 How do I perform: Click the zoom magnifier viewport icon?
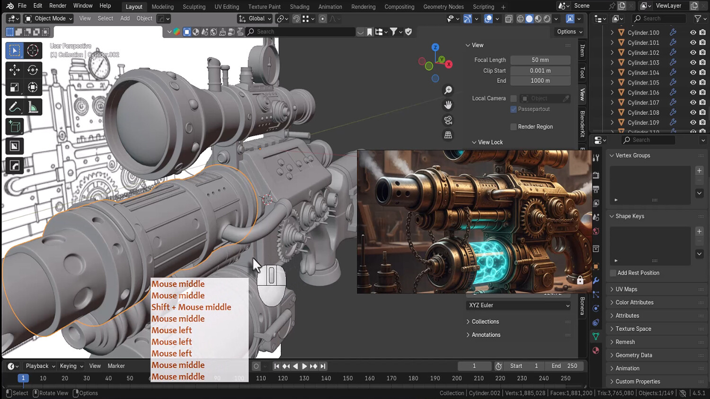pos(448,90)
